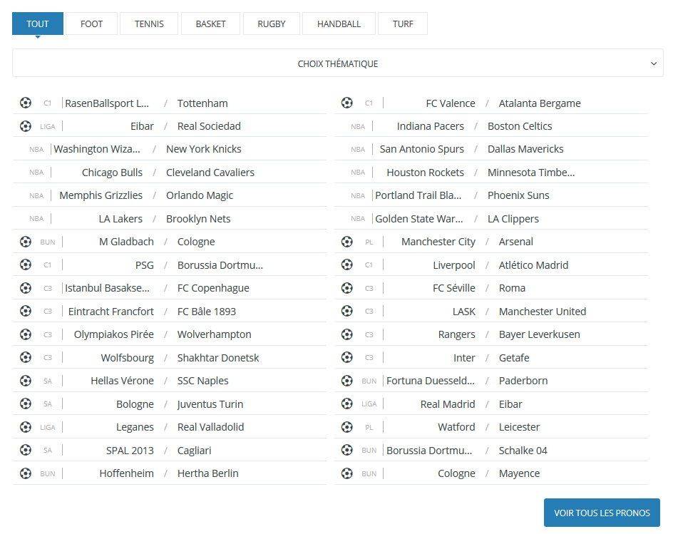This screenshot has height=534, width=673.
Task: Switch to the BASKET tab
Action: (210, 24)
